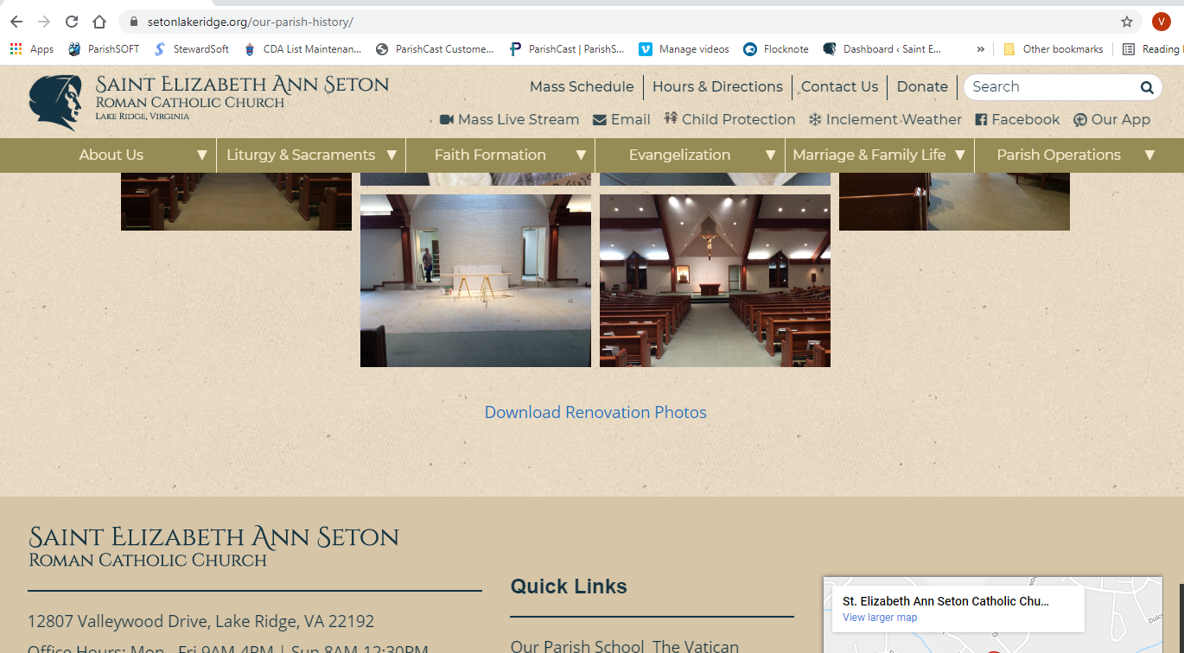Open Inclement Weather snowflake link

point(884,119)
